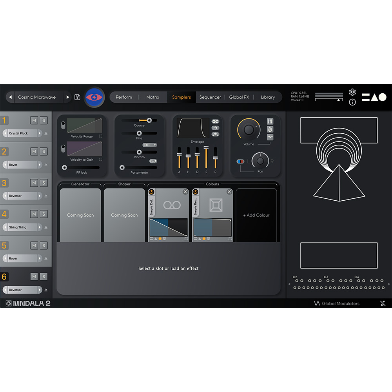Click the envelope link icon
This screenshot has height=392, width=392.
[x=215, y=122]
